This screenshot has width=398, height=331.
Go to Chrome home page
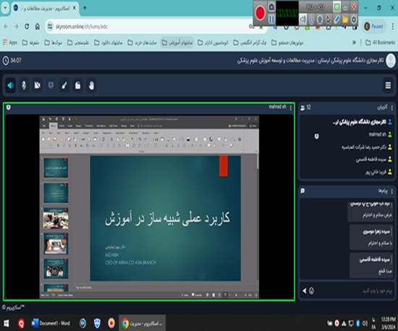tap(38, 26)
